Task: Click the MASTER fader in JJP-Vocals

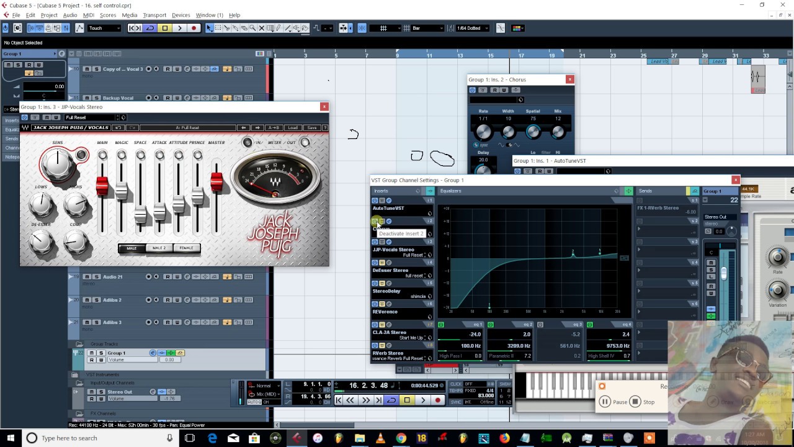Action: 216,181
